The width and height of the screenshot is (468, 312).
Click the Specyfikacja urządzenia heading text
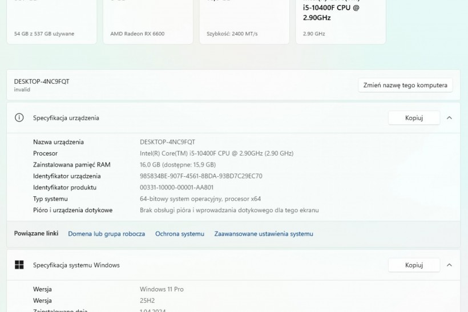66,118
